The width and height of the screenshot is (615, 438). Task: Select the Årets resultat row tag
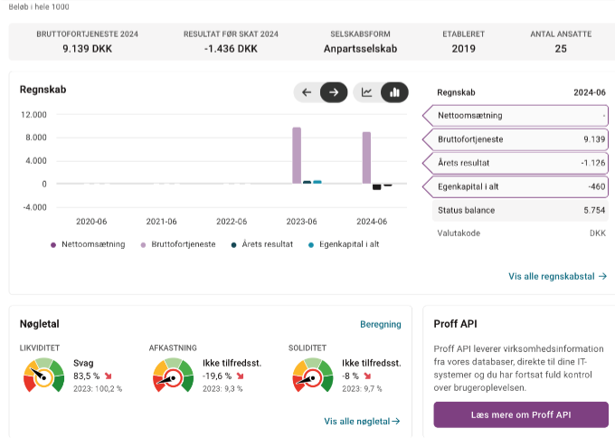(516, 163)
